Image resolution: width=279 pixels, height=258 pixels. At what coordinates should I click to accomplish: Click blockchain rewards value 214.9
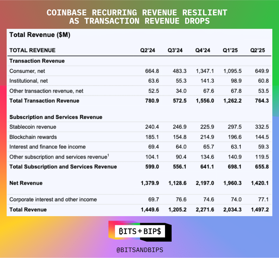tap(207, 137)
